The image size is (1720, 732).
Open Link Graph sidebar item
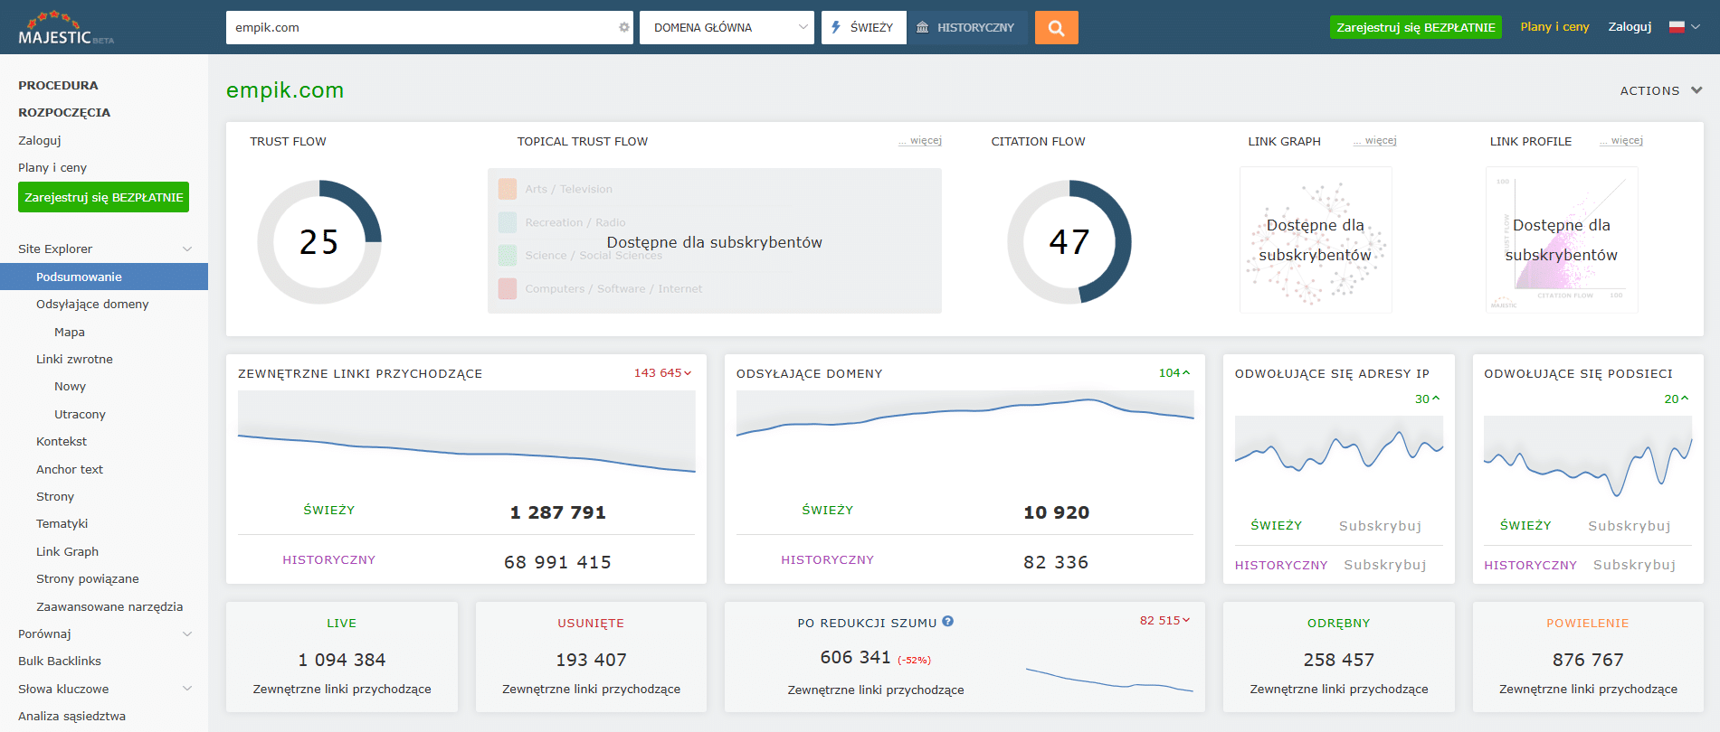(x=67, y=551)
